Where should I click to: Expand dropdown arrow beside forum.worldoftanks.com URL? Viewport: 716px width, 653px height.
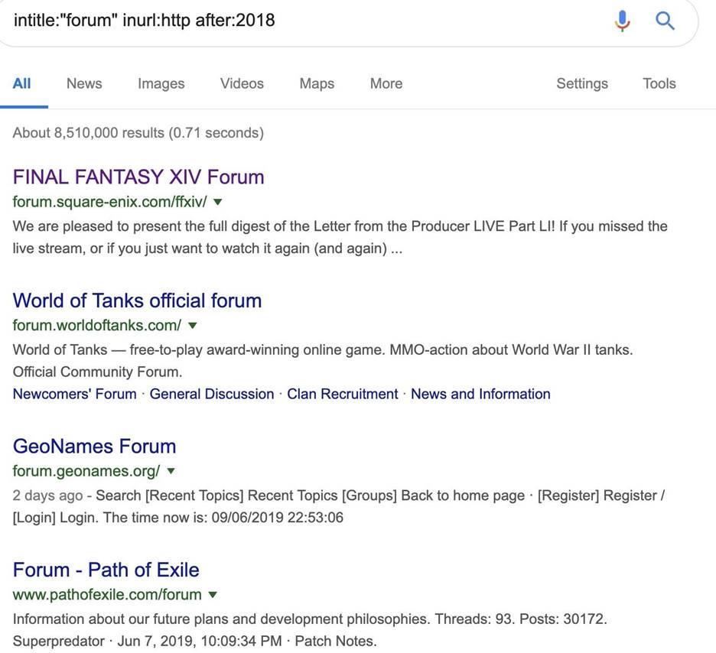(x=193, y=325)
